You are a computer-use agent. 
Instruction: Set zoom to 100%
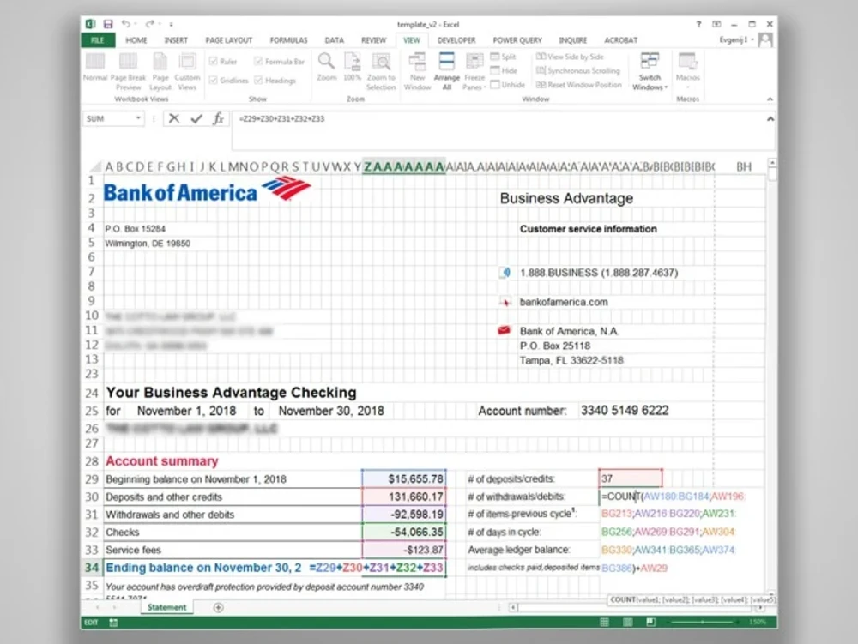tap(353, 68)
